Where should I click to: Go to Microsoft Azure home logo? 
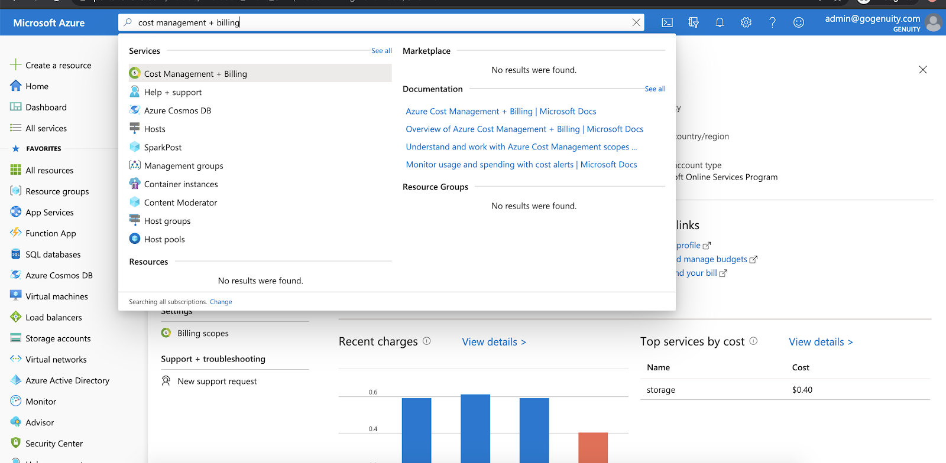click(49, 22)
